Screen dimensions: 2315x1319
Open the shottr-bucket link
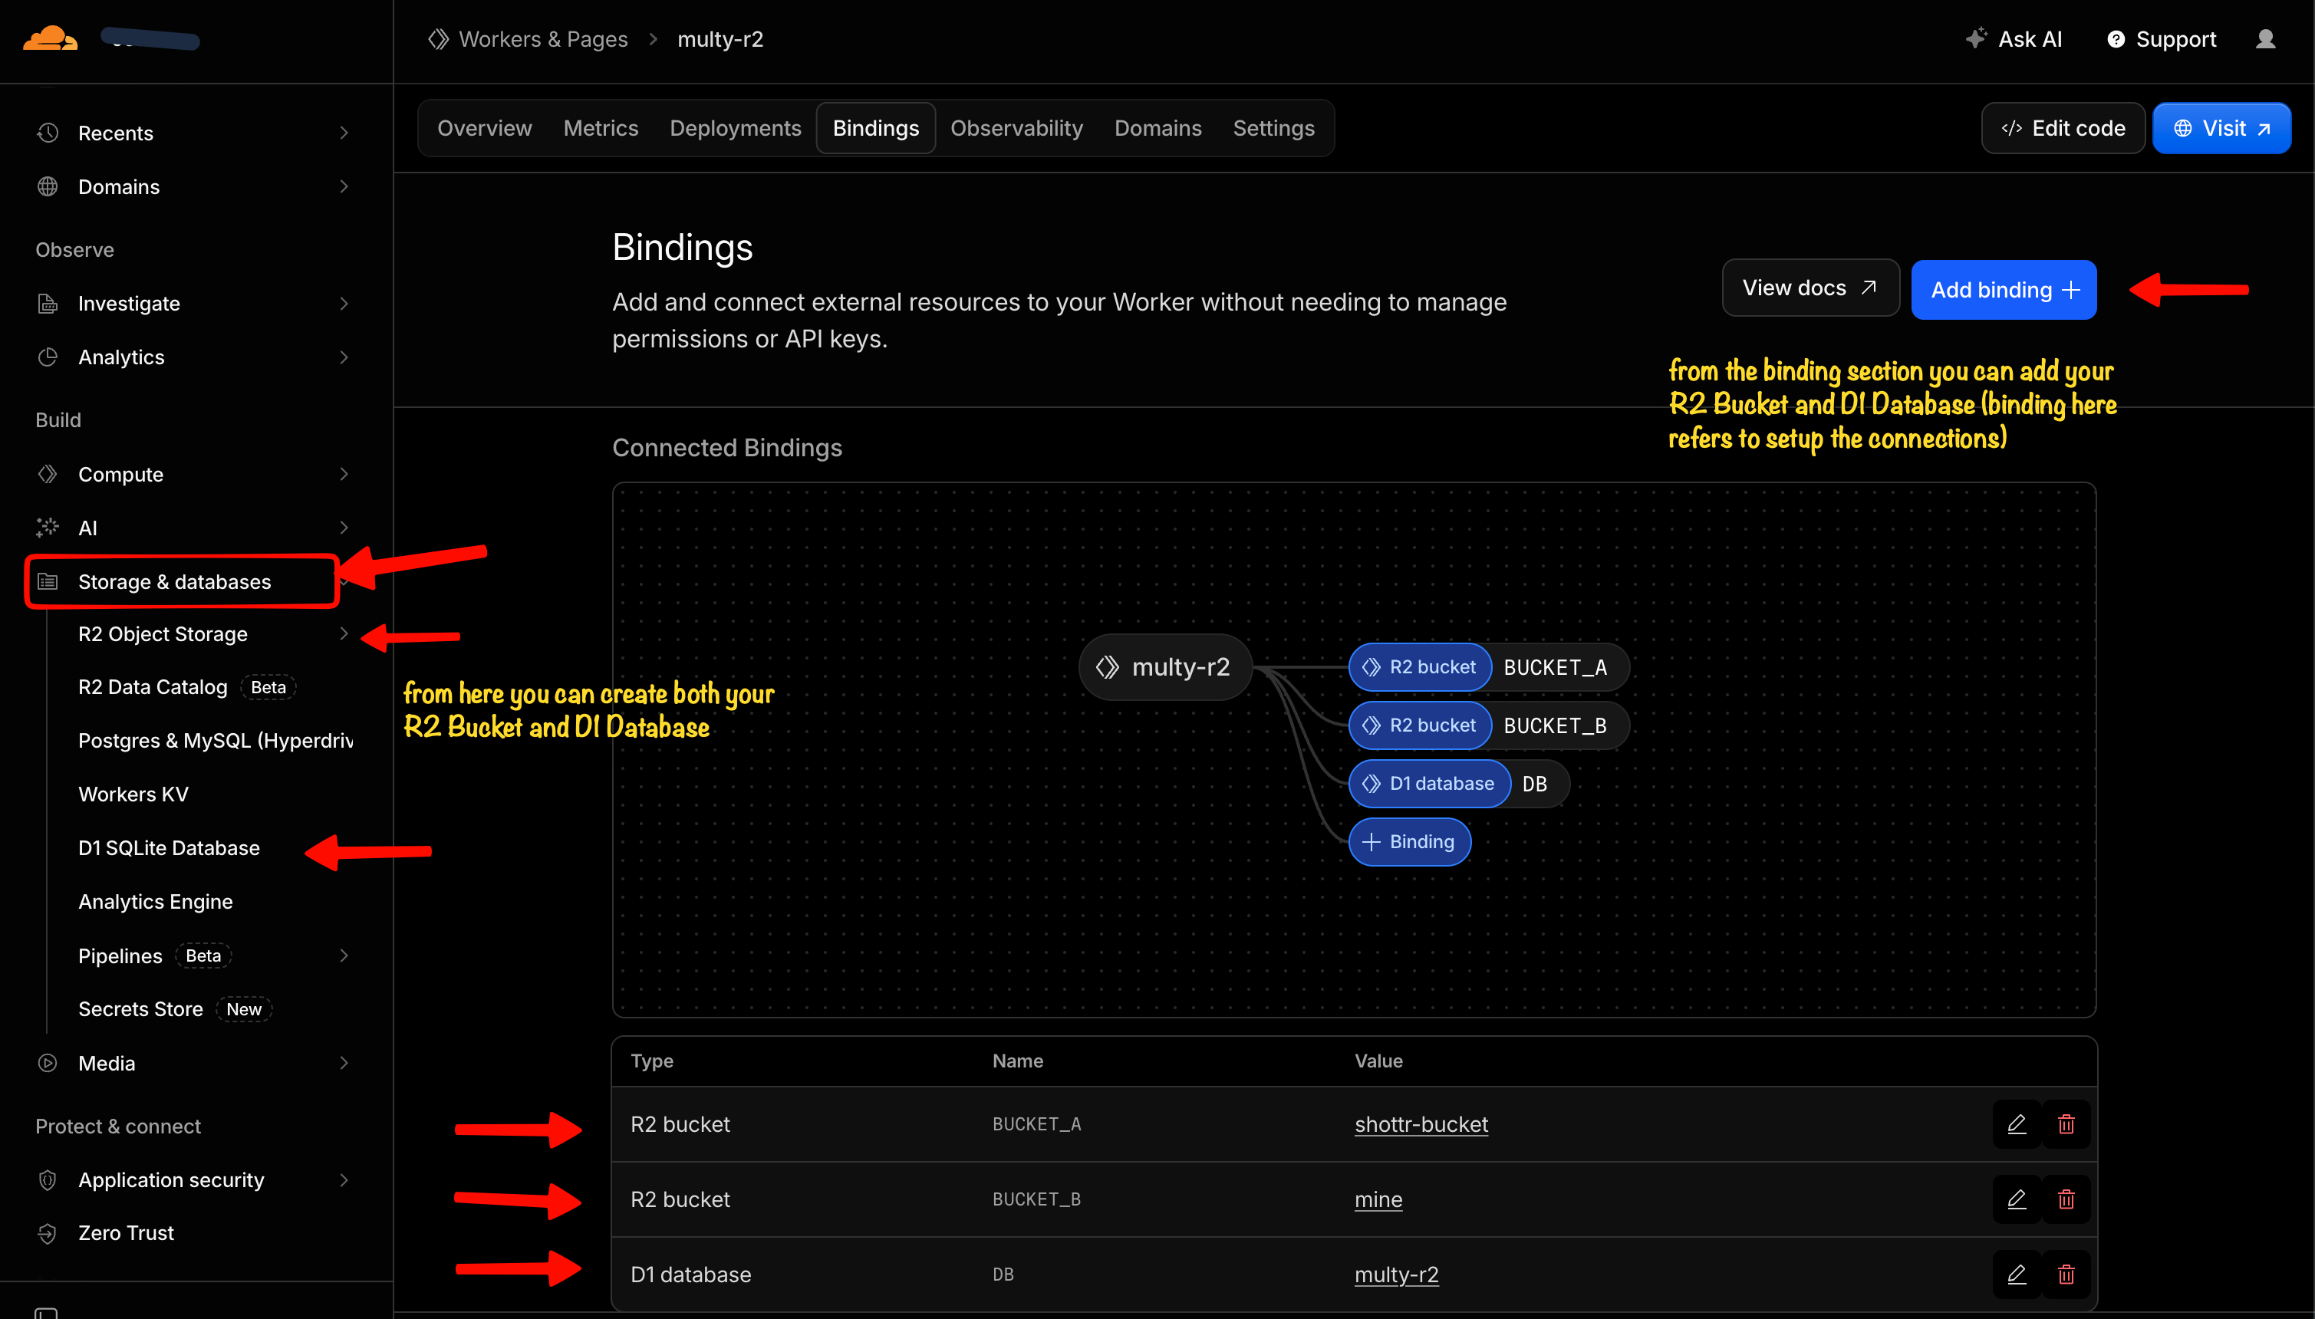pyautogui.click(x=1421, y=1124)
